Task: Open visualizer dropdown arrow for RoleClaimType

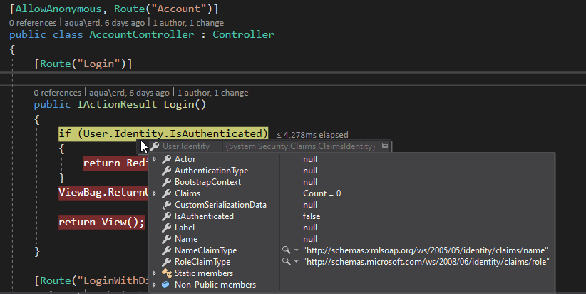Action: [x=296, y=261]
